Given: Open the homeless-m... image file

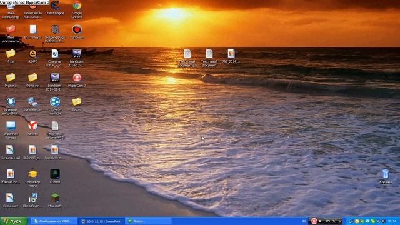Looking at the screenshot, I should (55, 152).
